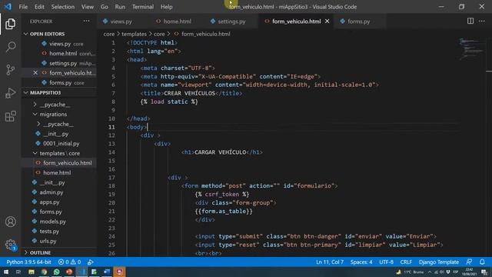Click CRLF end of line selector
This screenshot has width=492, height=277.
pos(406,262)
